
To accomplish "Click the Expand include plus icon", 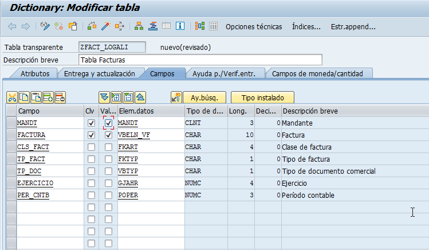I will click(116, 97).
